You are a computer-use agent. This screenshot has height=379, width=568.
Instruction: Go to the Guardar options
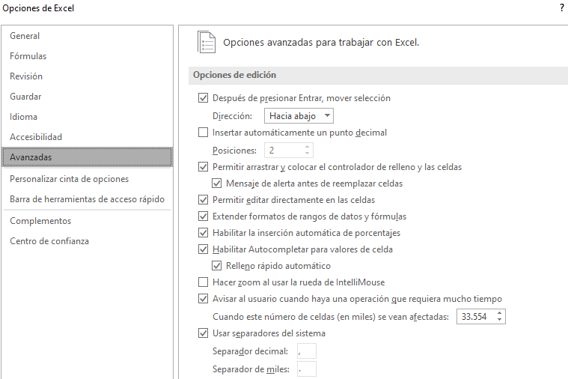tap(25, 97)
